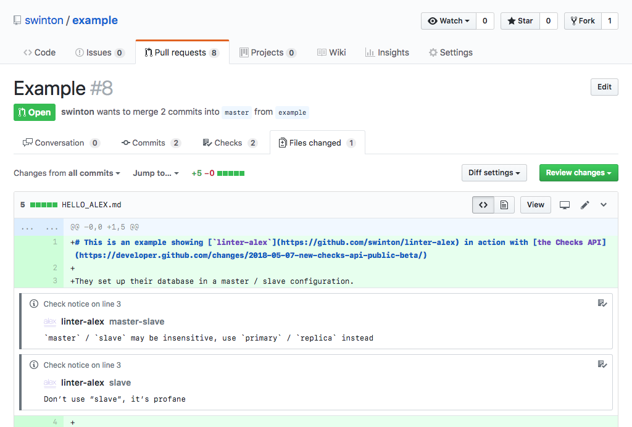Click diff line number 3
The image size is (632, 427).
55,281
